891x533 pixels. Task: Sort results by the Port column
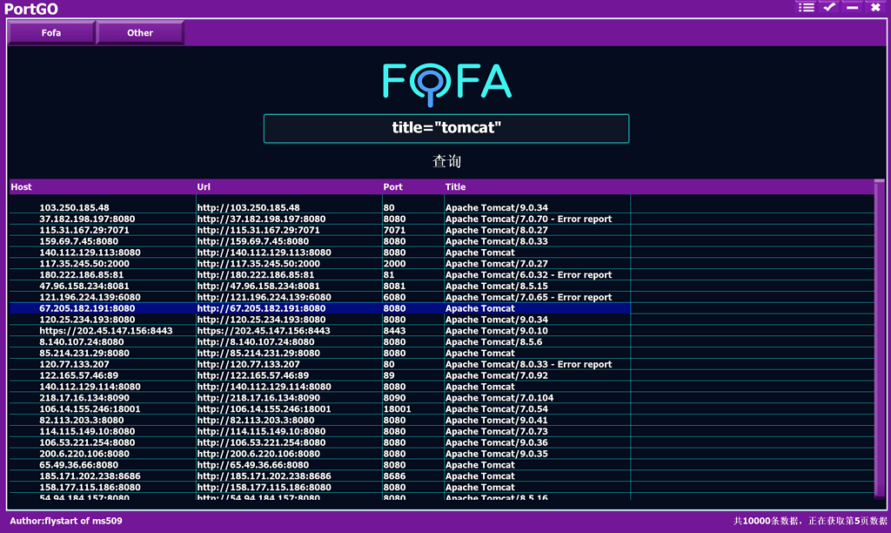coord(392,186)
